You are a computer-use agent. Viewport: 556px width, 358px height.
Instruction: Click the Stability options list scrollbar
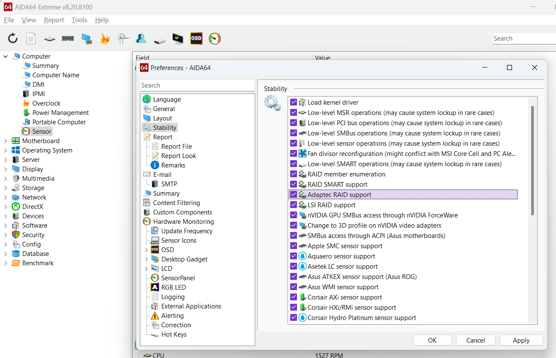532,160
